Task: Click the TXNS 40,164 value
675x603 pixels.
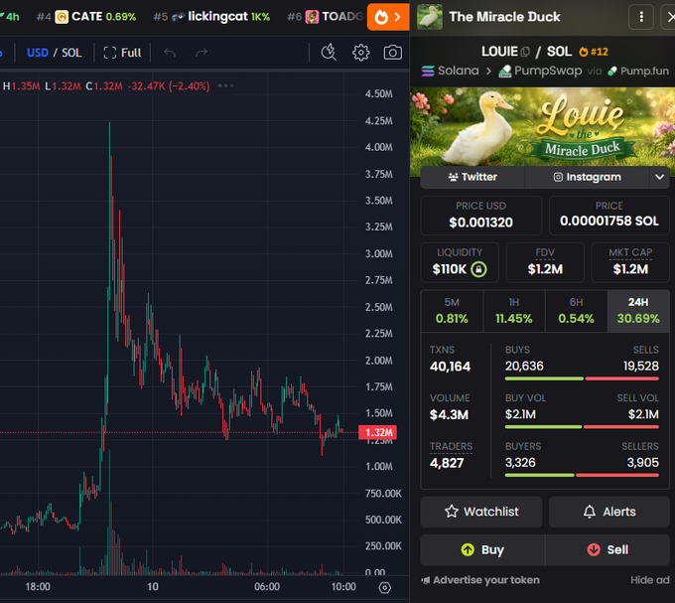Action: coord(451,367)
